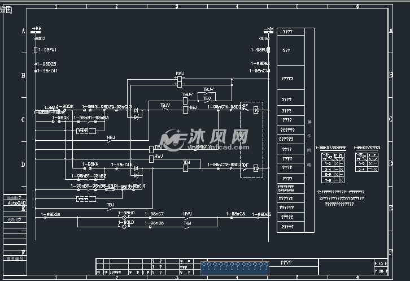This screenshot has width=410, height=281.
Task: Click the GD2 terminal label
Action: 41,38
